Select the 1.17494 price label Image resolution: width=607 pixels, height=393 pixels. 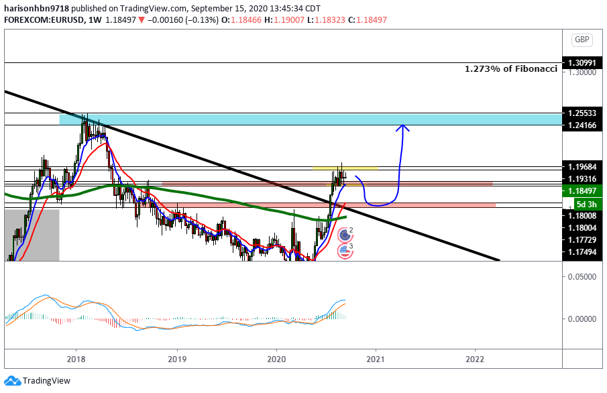582,252
